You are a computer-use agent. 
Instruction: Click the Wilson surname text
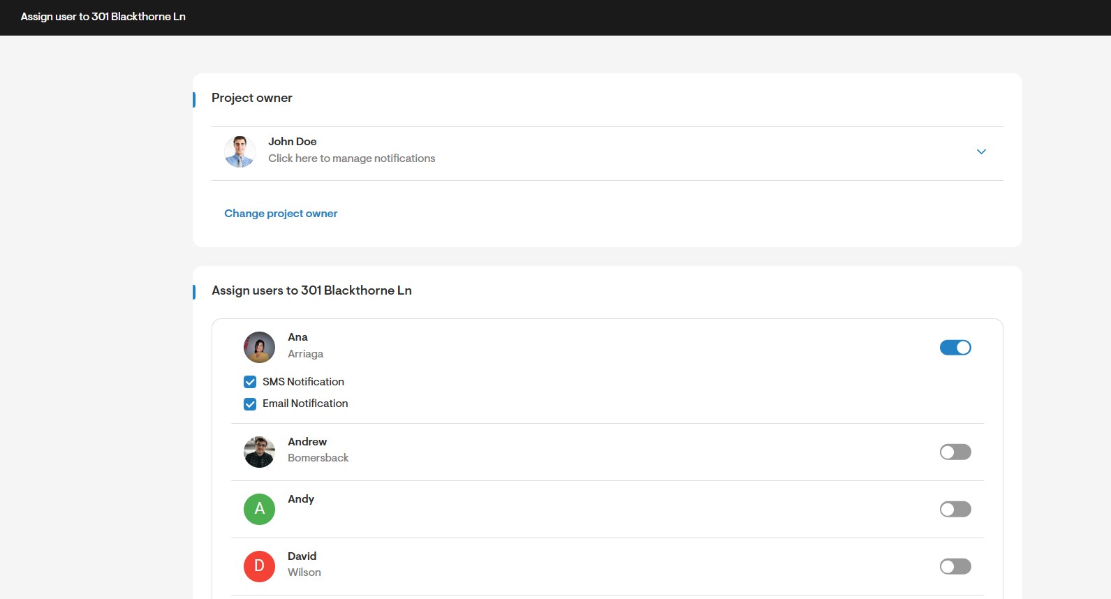(304, 572)
